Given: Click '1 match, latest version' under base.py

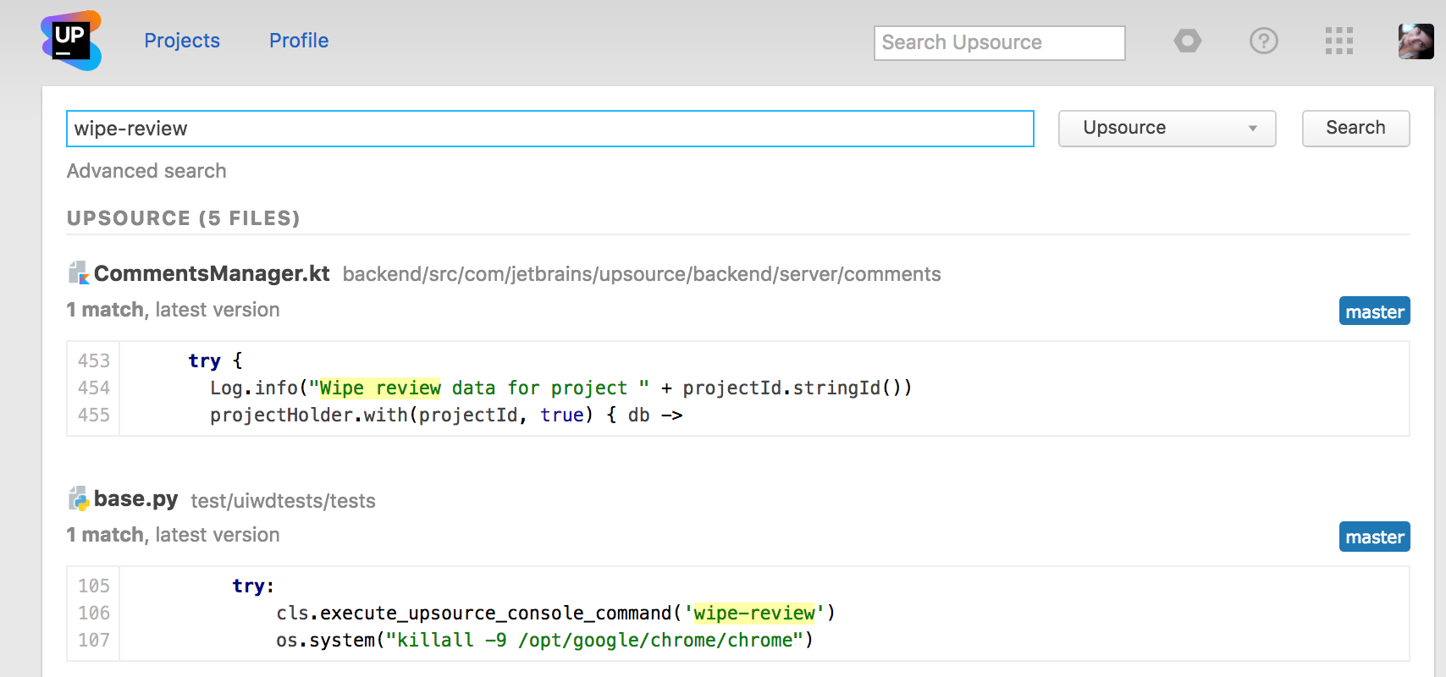Looking at the screenshot, I should coord(174,535).
